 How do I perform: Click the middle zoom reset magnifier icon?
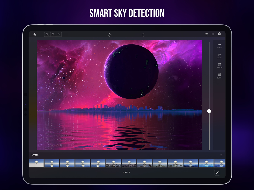coord(53,34)
